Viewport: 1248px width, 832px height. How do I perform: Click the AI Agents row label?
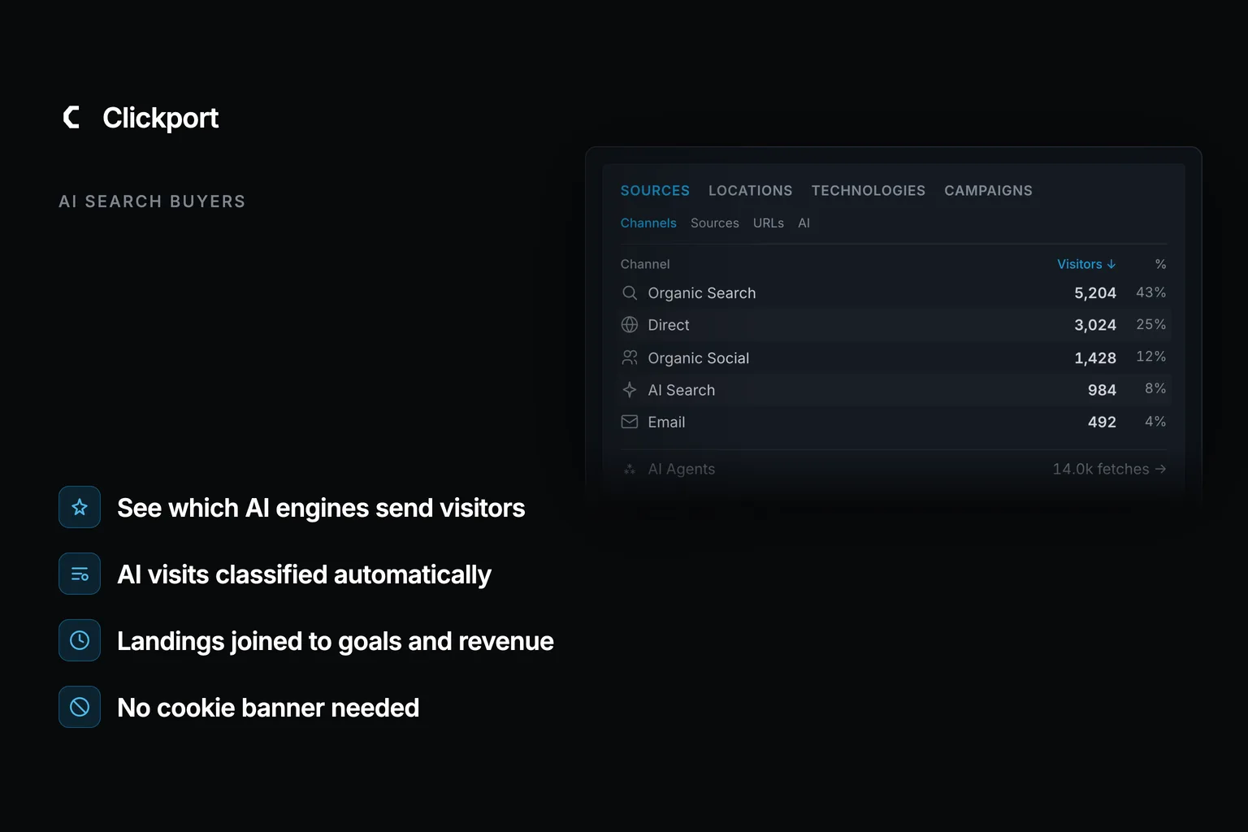click(682, 469)
